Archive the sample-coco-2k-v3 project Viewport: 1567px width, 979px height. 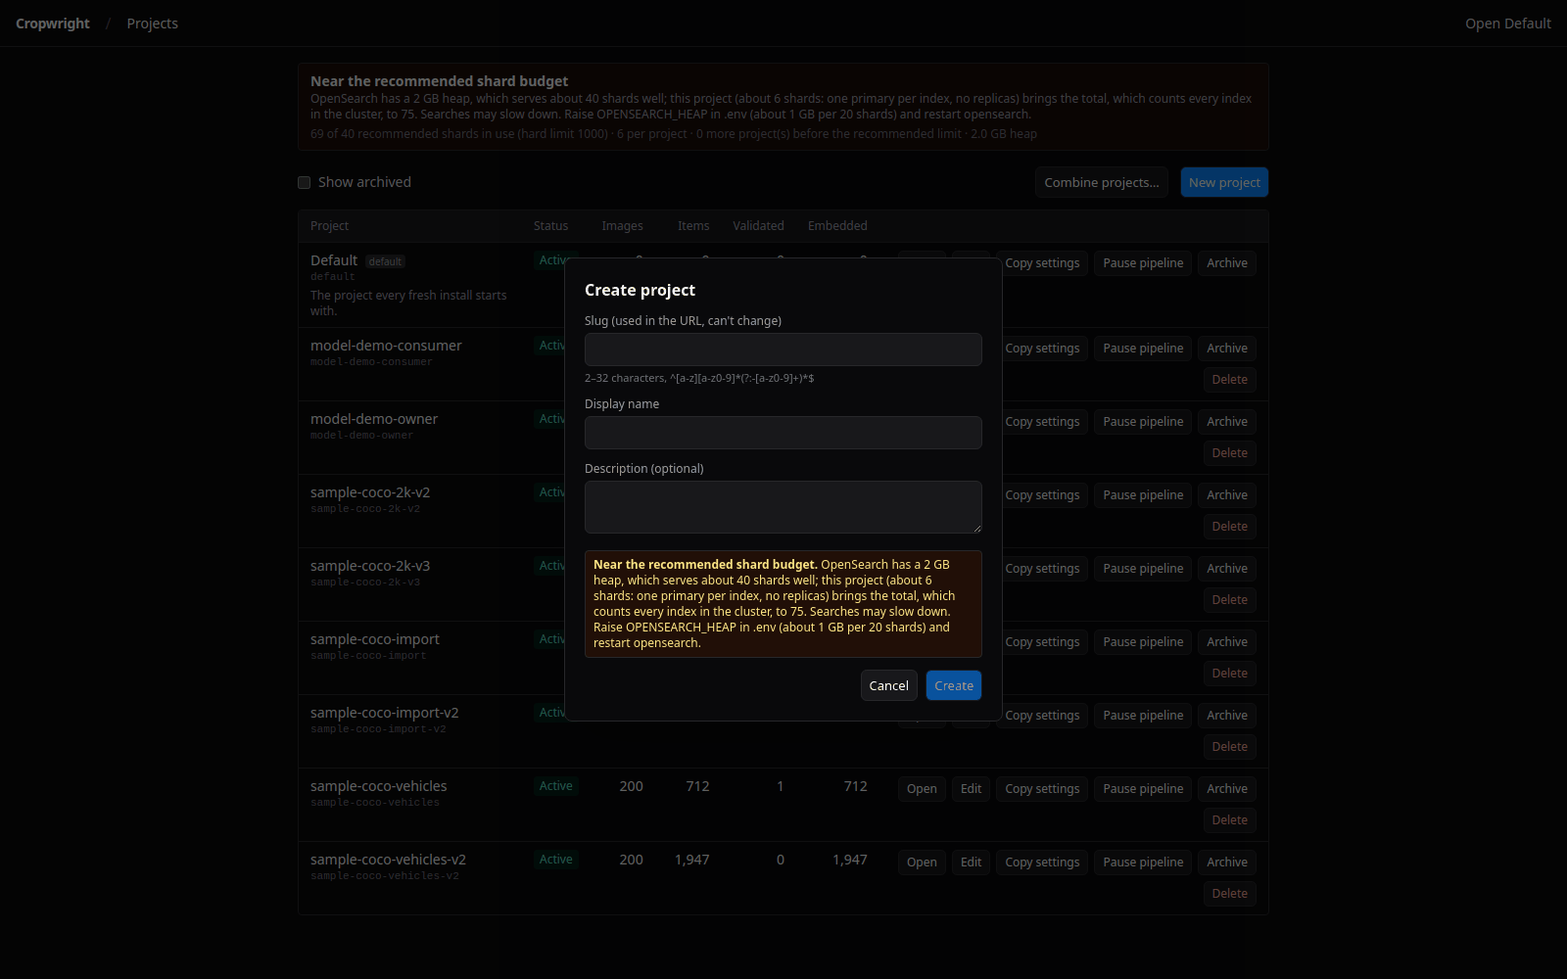[1227, 569]
